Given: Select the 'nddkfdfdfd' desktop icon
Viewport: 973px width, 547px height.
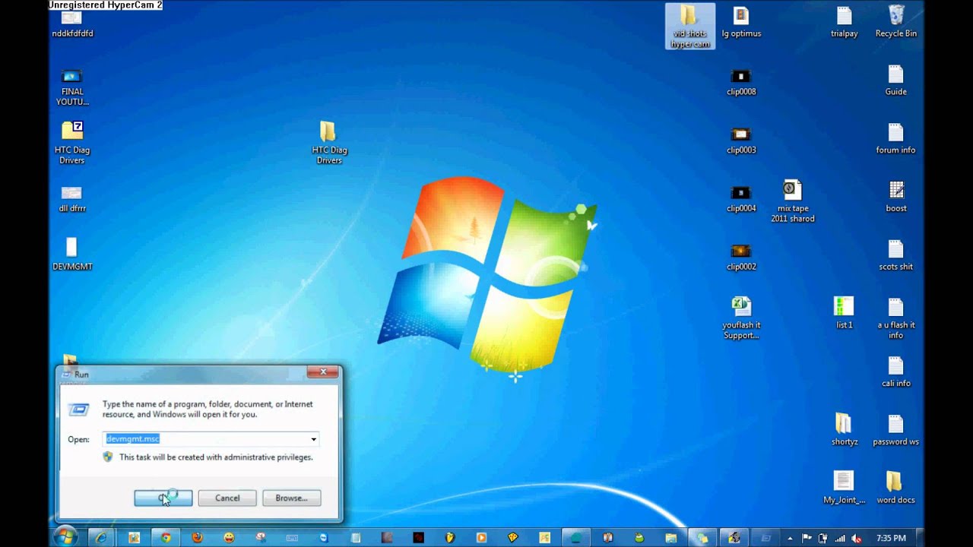Looking at the screenshot, I should tap(72, 24).
